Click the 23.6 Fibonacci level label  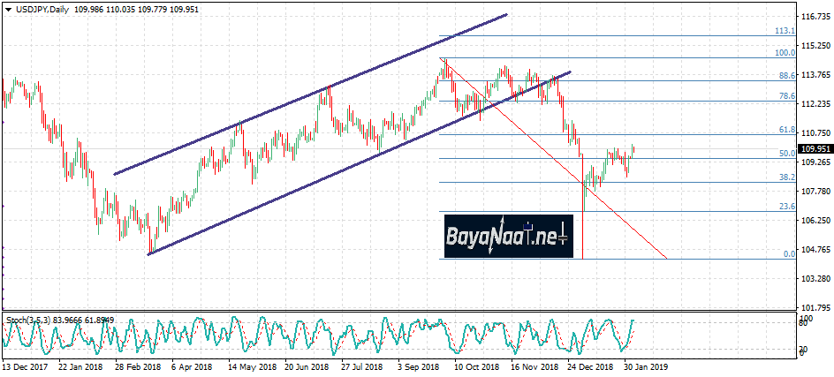pos(786,207)
